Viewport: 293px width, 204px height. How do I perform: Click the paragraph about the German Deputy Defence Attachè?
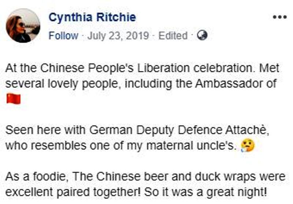(x=137, y=137)
